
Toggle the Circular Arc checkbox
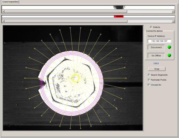click(x=149, y=85)
